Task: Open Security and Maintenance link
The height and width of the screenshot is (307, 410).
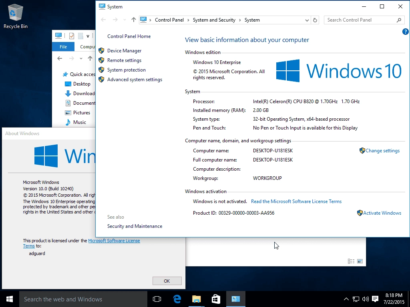Action: click(x=135, y=226)
